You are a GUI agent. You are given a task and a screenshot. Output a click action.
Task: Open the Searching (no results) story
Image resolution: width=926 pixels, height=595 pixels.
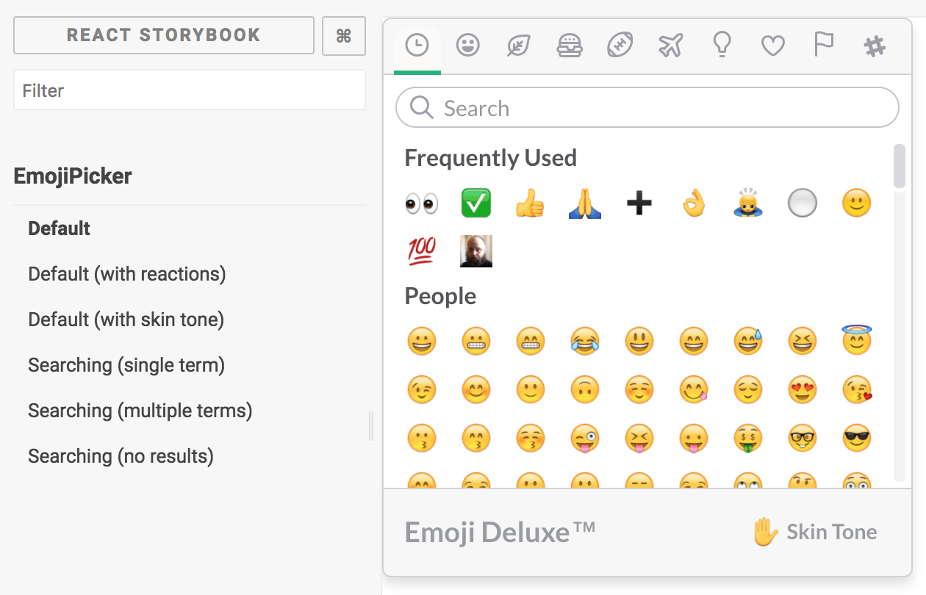tap(121, 456)
